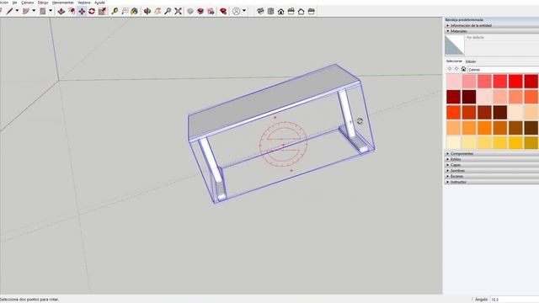Expand the Sombras panel

(x=492, y=170)
